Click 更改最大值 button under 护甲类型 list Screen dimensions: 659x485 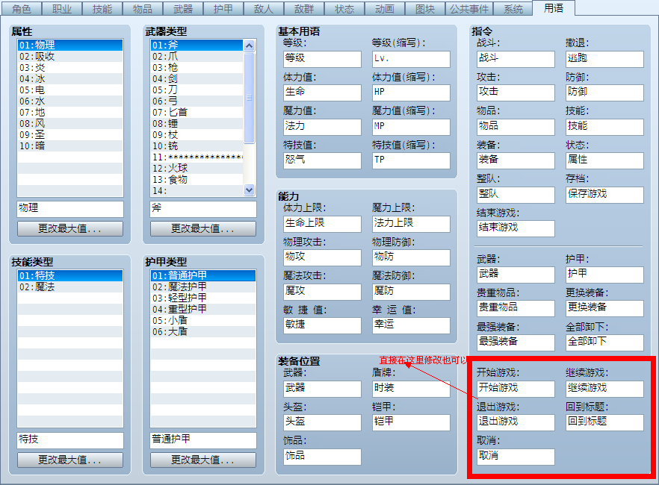(203, 460)
